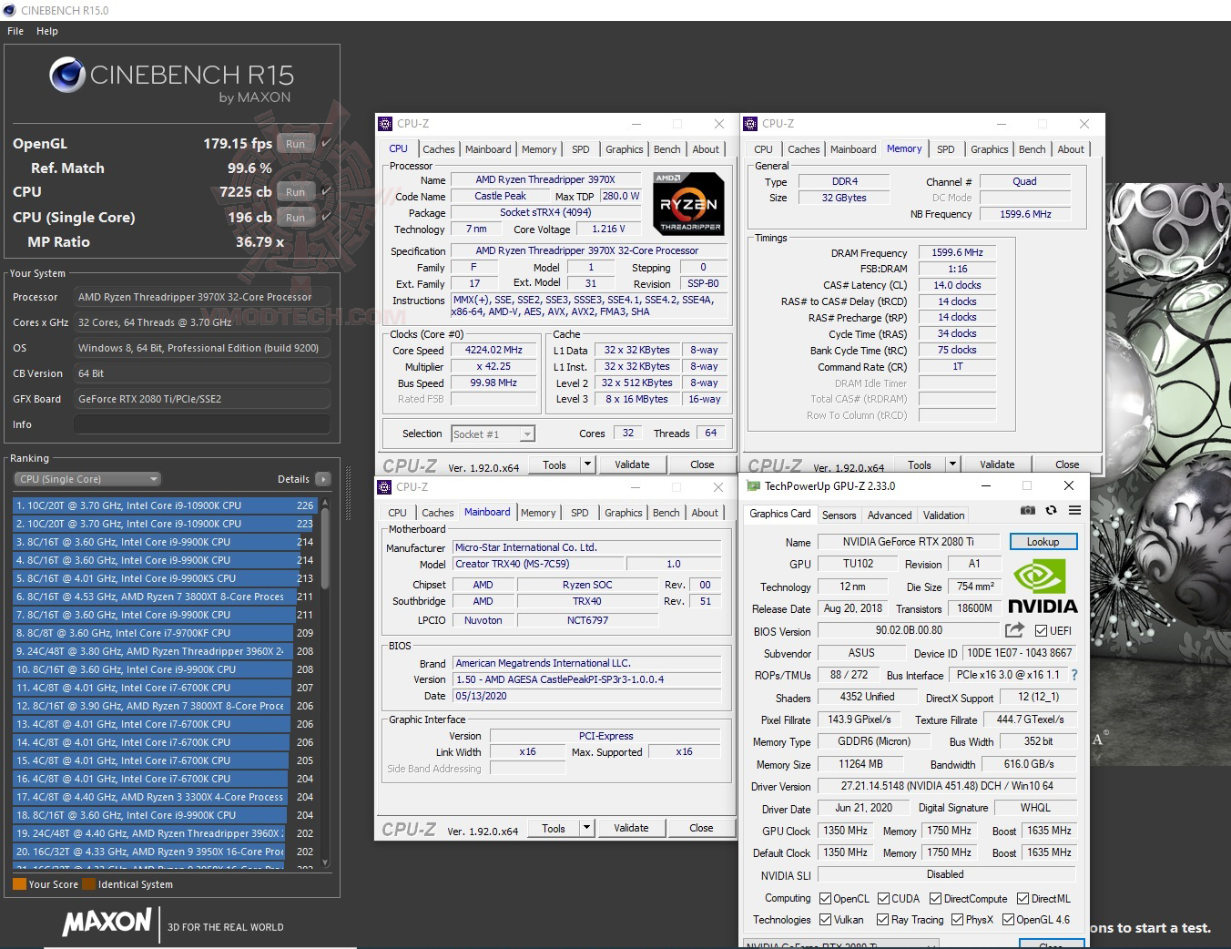Select ranking row 17, AMD Ryzen 3 3300X
Screen dimensions: 1231x949
pos(165,797)
